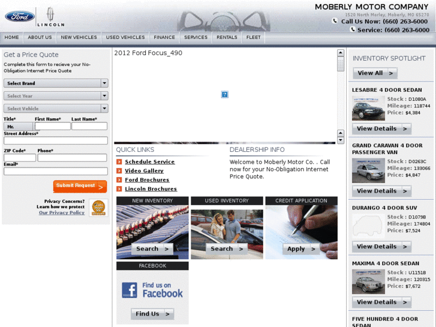Click the New Inventory car lot image
Image resolution: width=436 pixels, height=327 pixels.
152,232
